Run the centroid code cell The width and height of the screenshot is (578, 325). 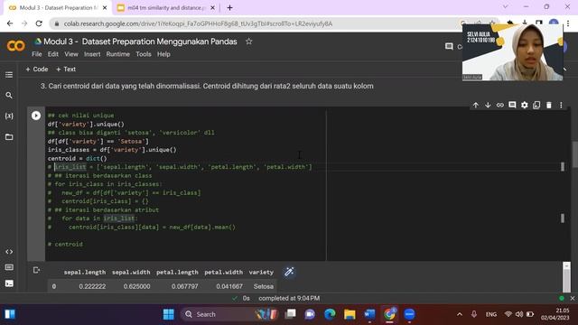[36, 116]
